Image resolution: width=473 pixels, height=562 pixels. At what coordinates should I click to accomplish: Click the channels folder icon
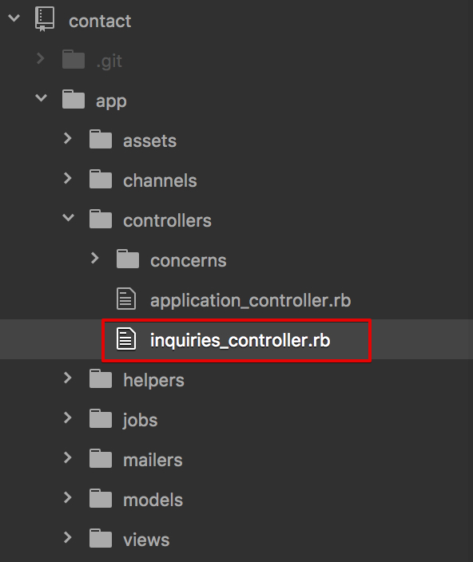(x=101, y=179)
